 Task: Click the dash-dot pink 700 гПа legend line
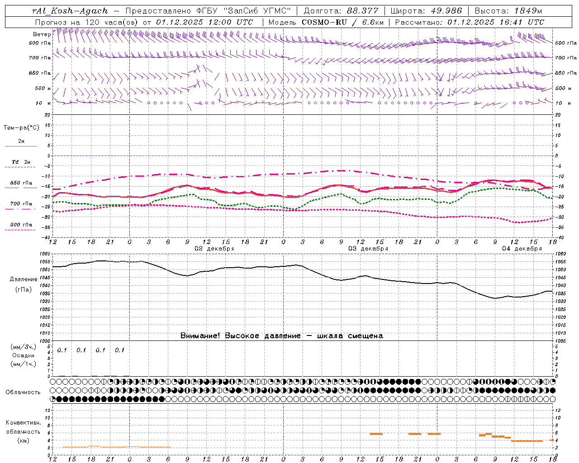point(21,209)
